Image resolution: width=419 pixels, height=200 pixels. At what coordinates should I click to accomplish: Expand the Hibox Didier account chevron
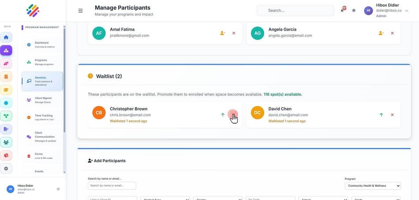tap(407, 11)
